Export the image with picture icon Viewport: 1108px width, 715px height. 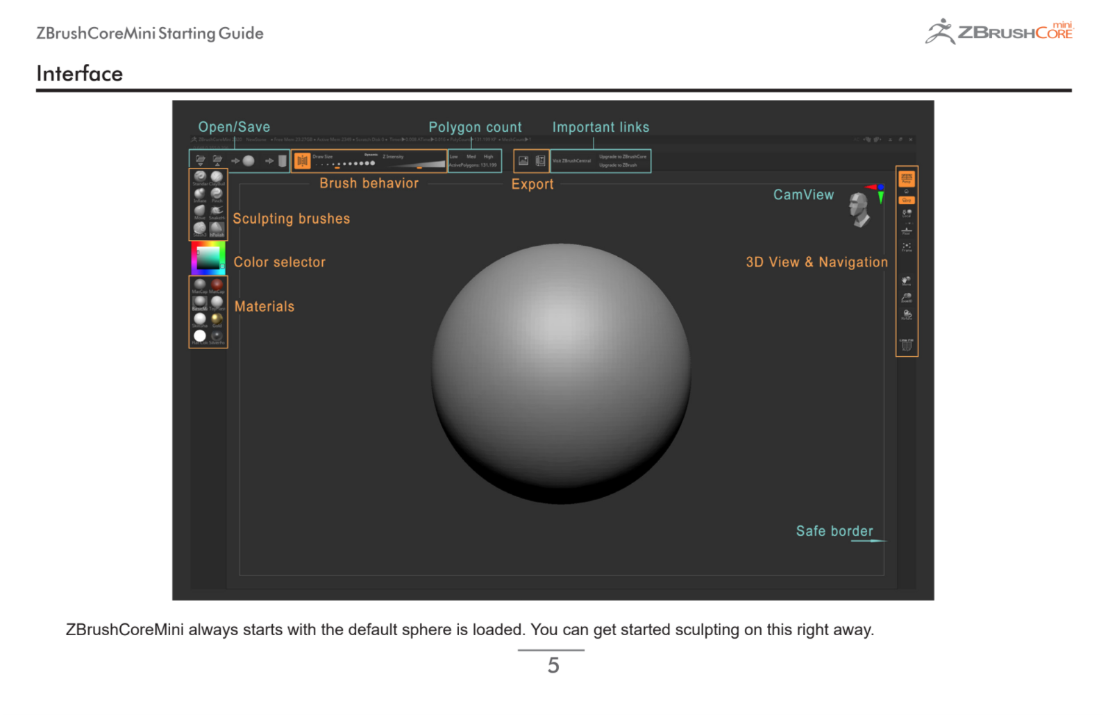(523, 161)
